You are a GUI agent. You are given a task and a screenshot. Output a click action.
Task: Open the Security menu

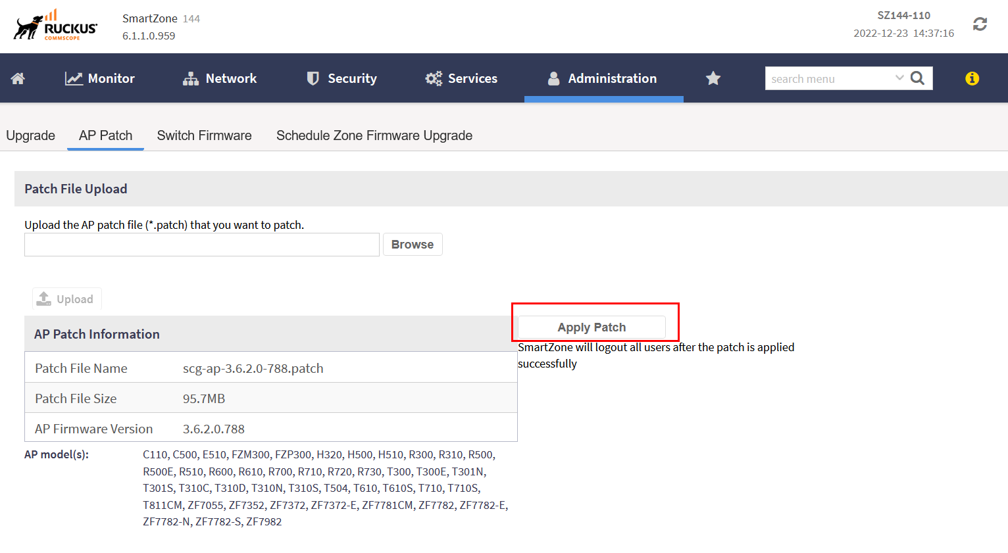(x=341, y=78)
